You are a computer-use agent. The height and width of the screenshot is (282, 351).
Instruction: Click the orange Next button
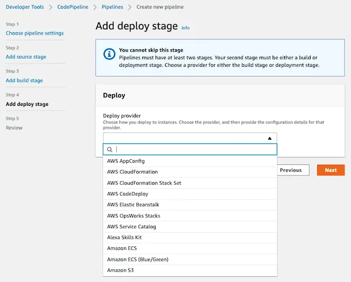331,170
